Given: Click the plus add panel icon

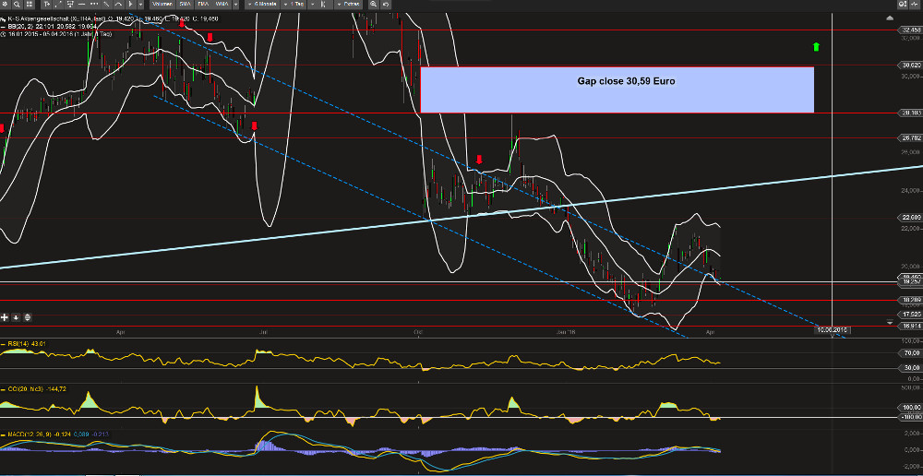Looking at the screenshot, I should point(5,317).
